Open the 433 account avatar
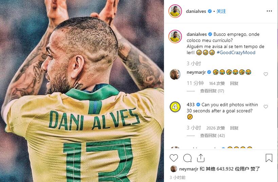The image size is (278, 182). (x=175, y=107)
